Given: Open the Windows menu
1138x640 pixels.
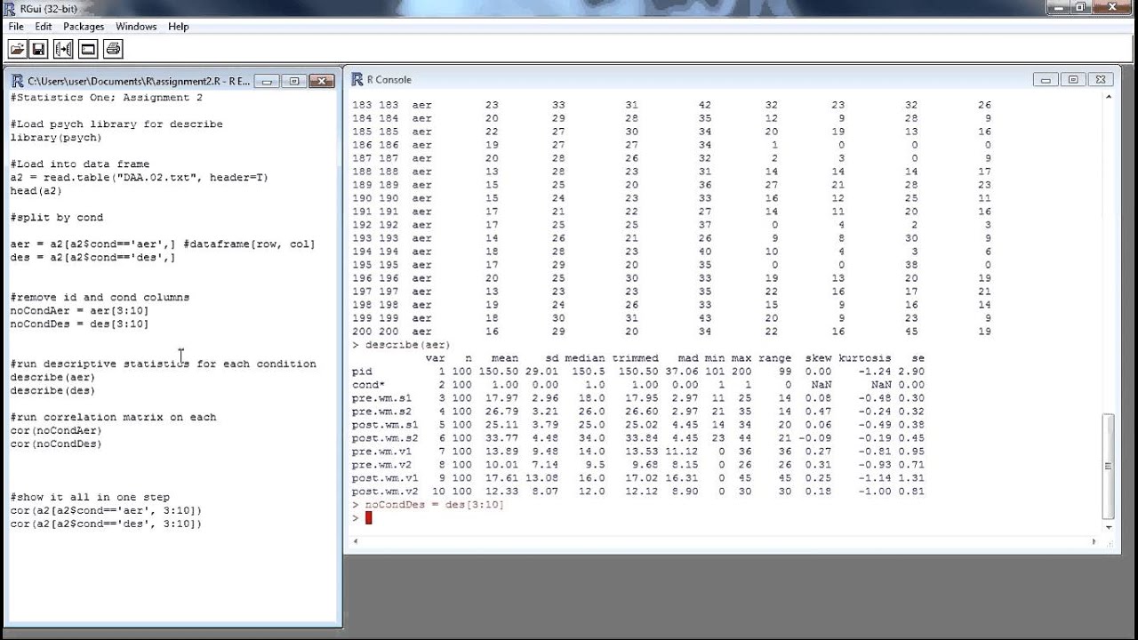Looking at the screenshot, I should [x=136, y=27].
